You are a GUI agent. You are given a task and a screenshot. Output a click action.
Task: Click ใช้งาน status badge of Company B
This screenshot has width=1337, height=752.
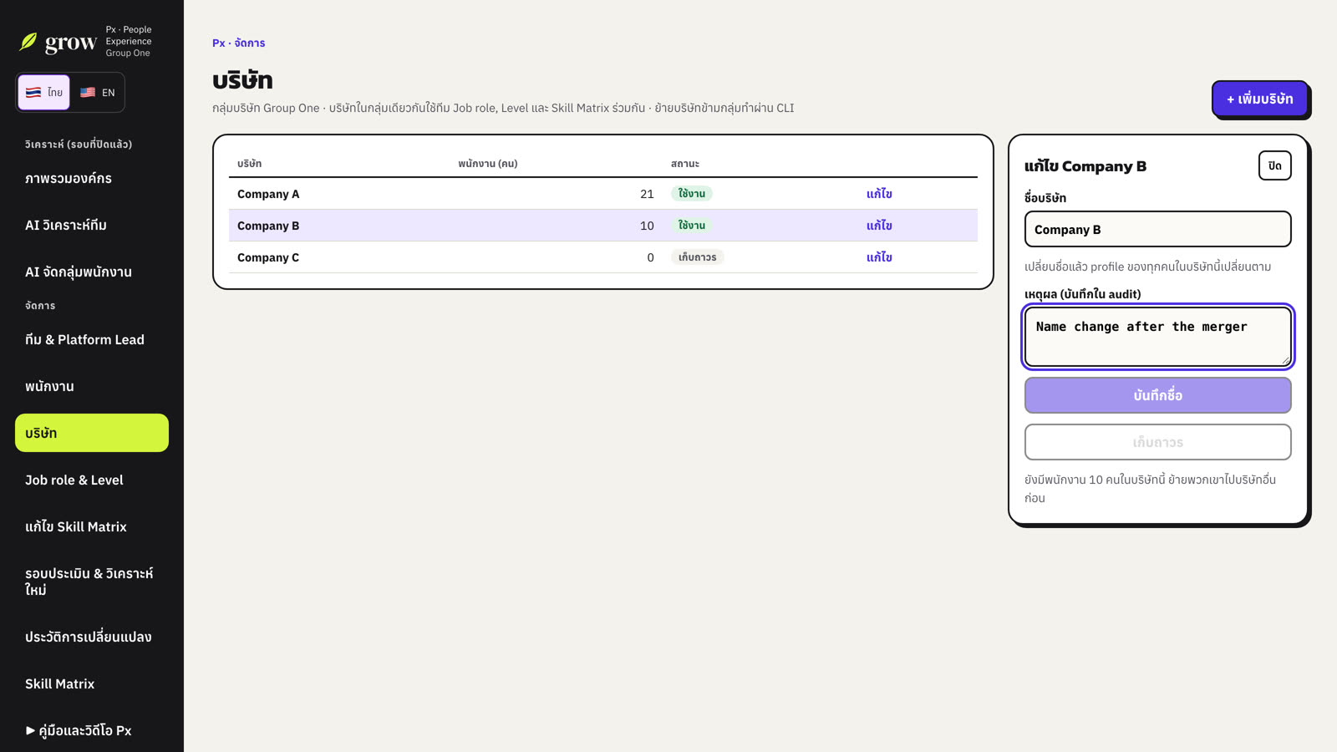[692, 226]
